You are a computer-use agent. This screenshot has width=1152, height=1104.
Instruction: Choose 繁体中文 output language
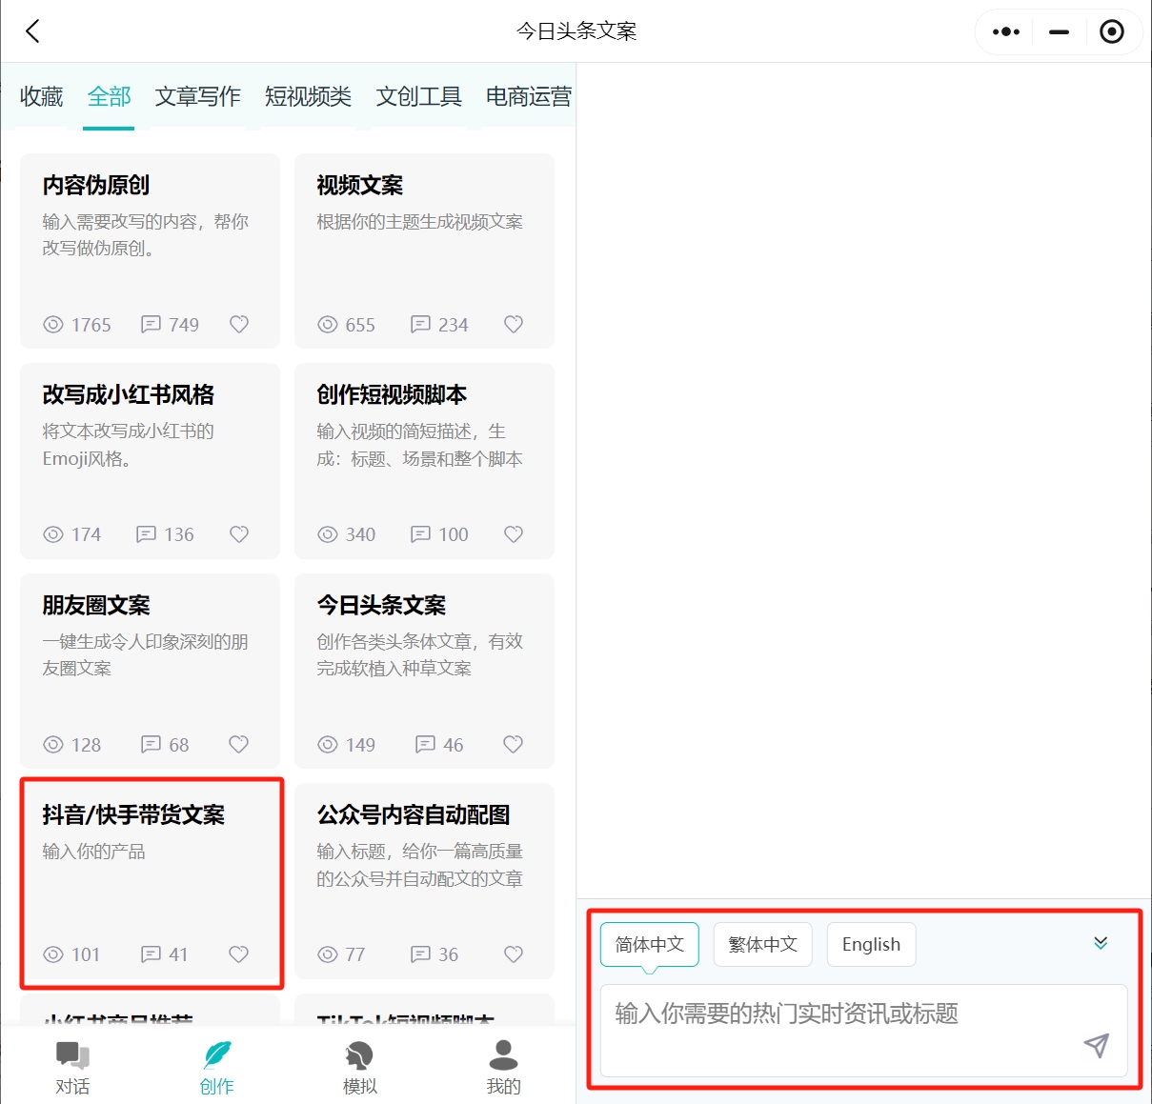762,944
